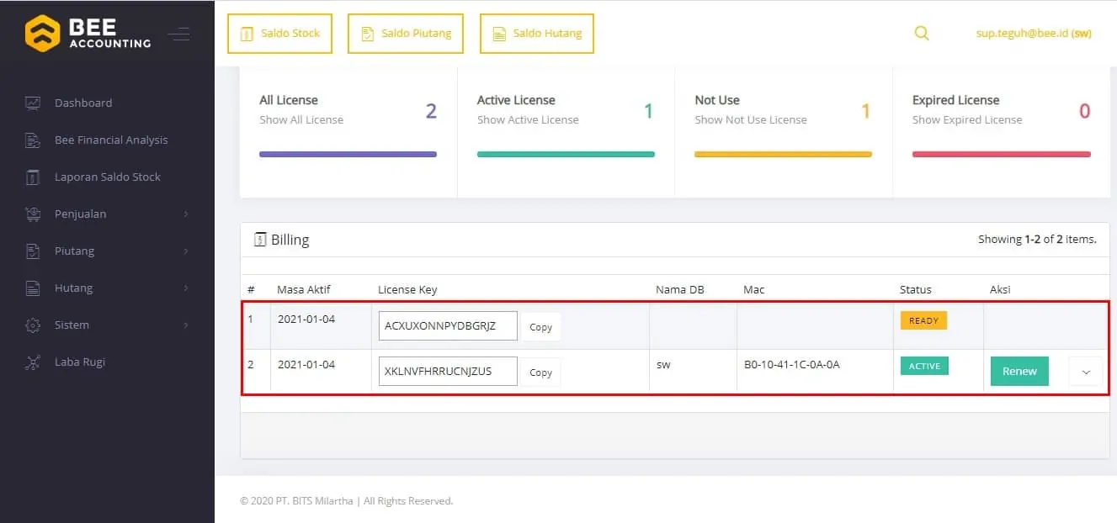1117x523 pixels.
Task: Copy license key ACXUXONNPYDBGRJZ
Action: (x=540, y=327)
